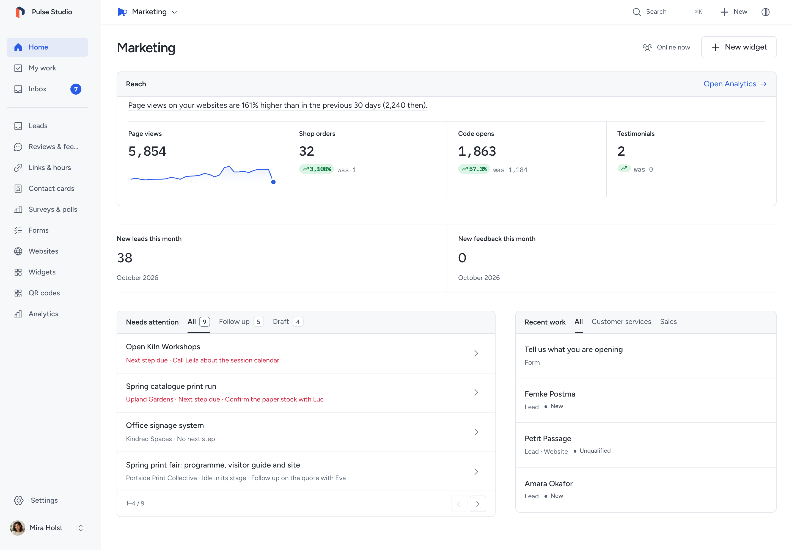The height and width of the screenshot is (550, 792).
Task: Switch to the Draft tab
Action: (288, 322)
